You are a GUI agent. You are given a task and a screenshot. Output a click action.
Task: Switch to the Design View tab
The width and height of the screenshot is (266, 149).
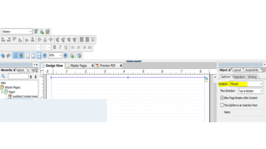point(52,65)
